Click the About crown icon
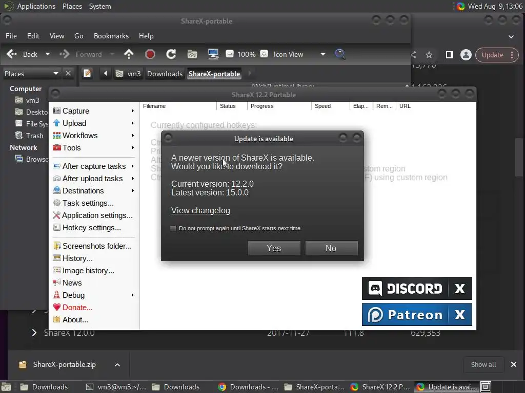This screenshot has width=525, height=393. pos(57,319)
